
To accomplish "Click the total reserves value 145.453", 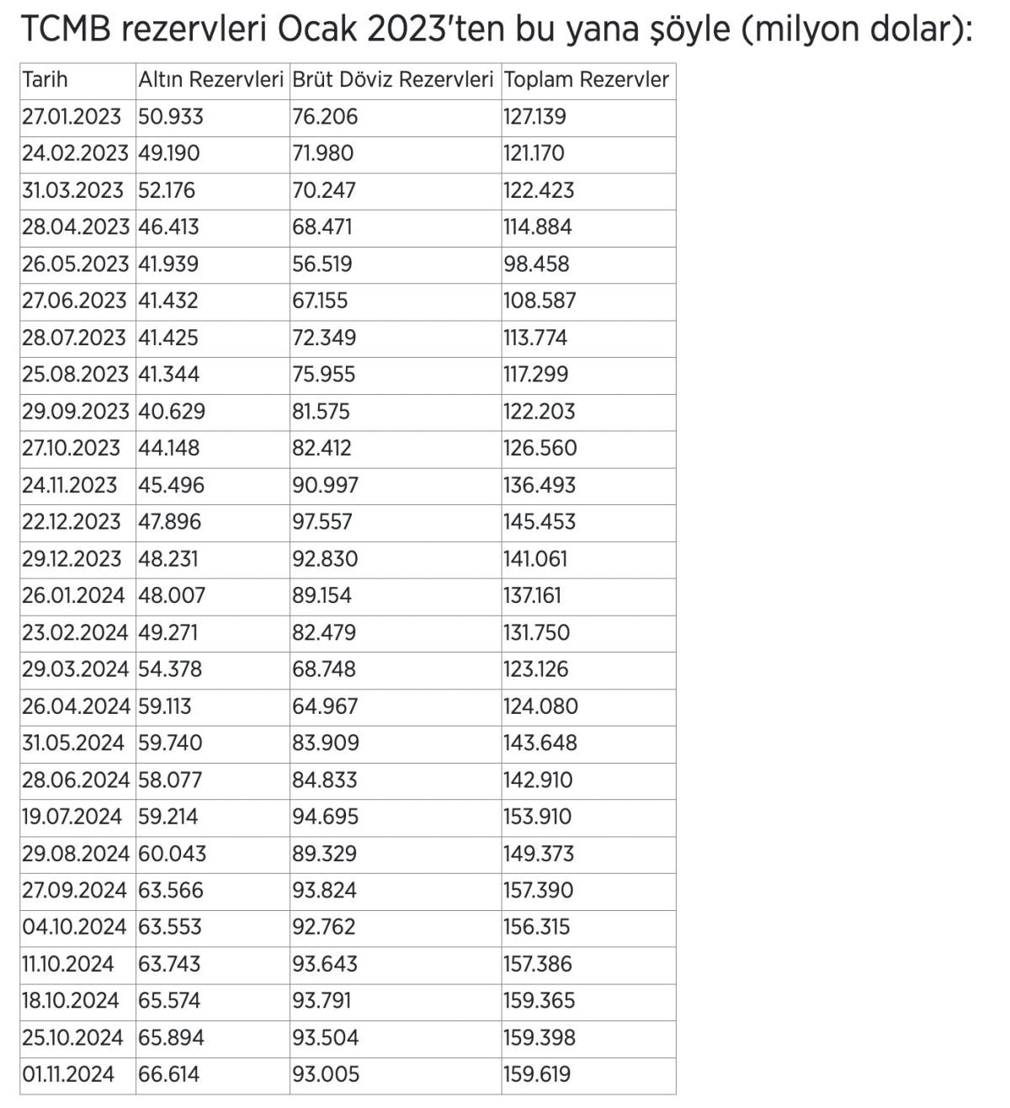I will click(540, 522).
